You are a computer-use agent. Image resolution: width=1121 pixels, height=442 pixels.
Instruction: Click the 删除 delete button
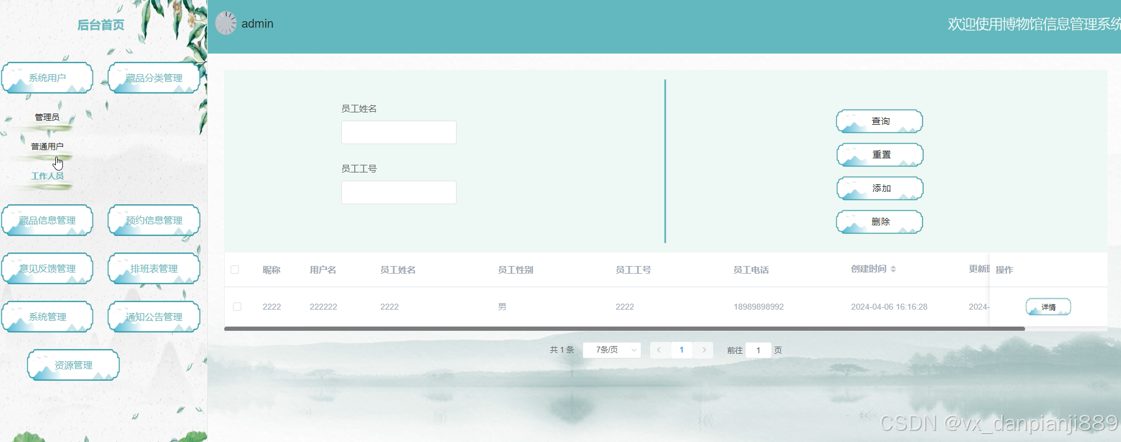(880, 222)
